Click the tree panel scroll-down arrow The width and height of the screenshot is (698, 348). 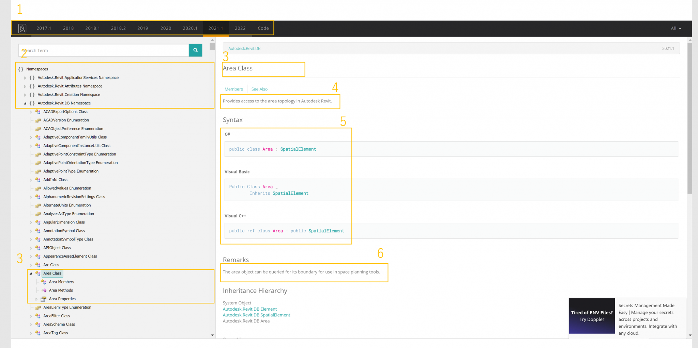pos(212,335)
